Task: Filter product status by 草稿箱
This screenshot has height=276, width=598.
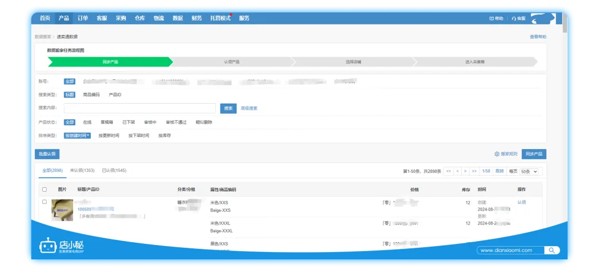Action: point(107,122)
